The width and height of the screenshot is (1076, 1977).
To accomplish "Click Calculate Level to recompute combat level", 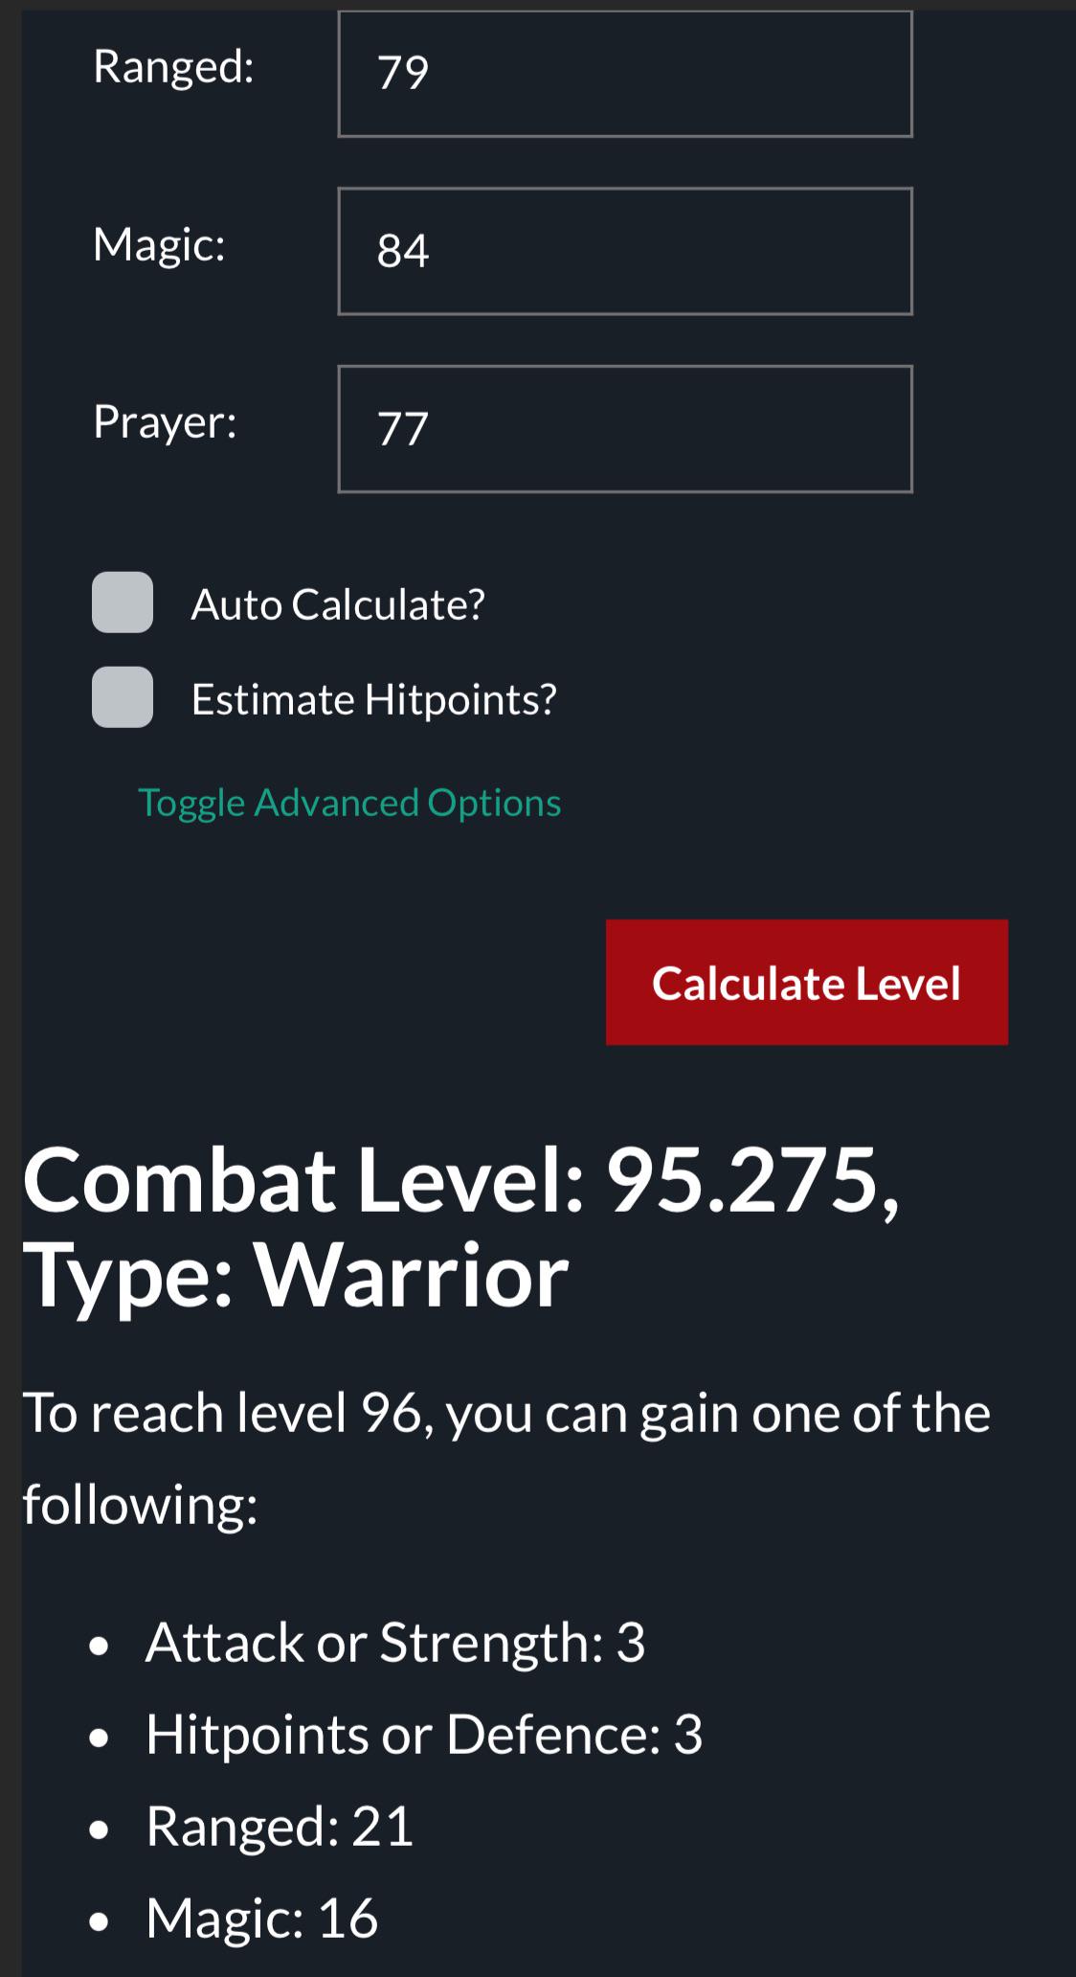I will (806, 982).
